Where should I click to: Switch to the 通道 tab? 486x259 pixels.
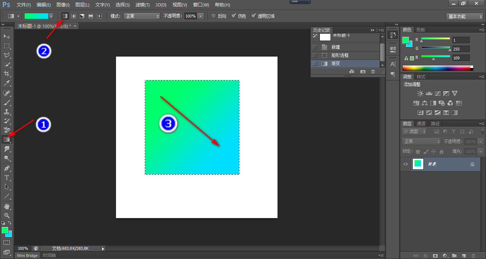click(421, 123)
